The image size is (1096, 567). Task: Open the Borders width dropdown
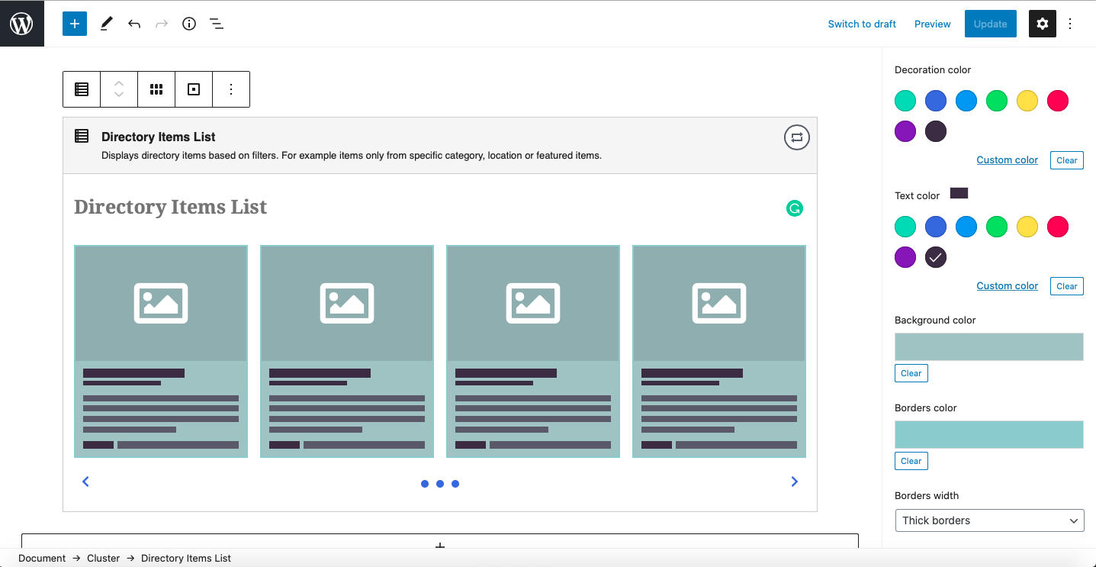(989, 520)
